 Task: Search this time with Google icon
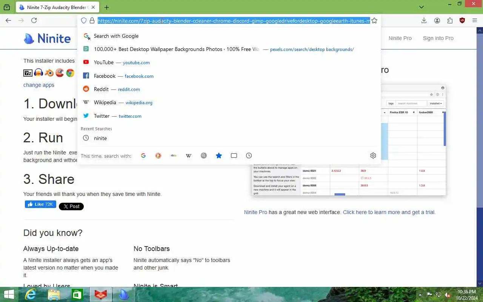[x=143, y=156]
